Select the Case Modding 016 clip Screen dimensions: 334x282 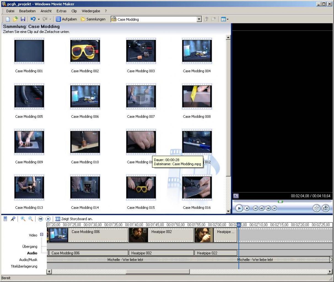pyautogui.click(x=197, y=188)
